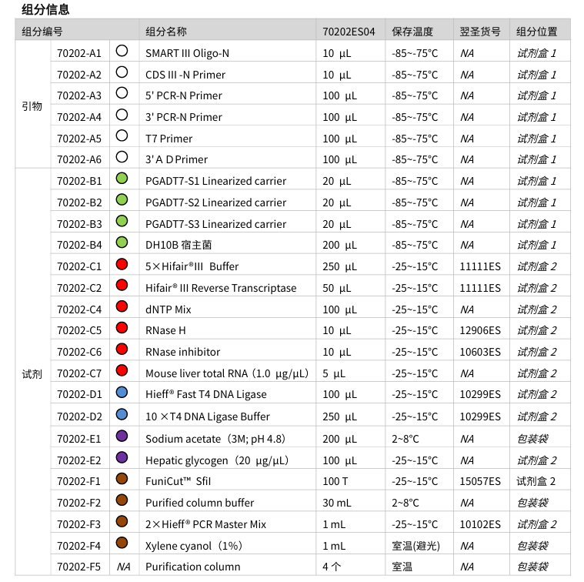Click catalog number 10603ES

480,352
